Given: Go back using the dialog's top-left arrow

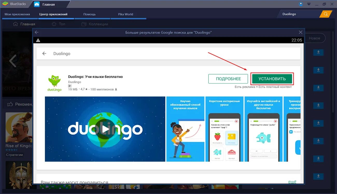Looking at the screenshot, I should point(37,32).
